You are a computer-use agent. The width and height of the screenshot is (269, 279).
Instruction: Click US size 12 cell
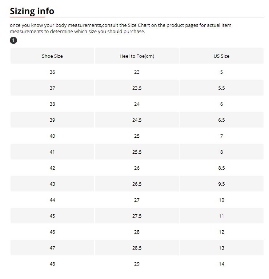point(221,232)
